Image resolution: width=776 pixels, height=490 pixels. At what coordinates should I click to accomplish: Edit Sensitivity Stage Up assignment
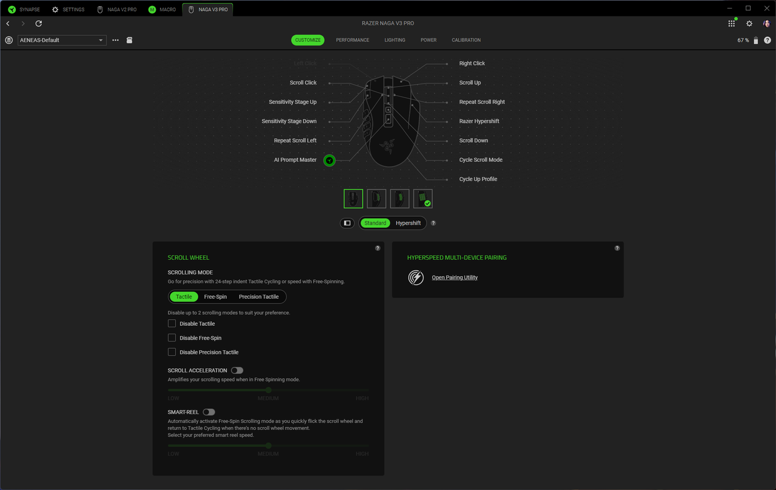click(x=293, y=102)
